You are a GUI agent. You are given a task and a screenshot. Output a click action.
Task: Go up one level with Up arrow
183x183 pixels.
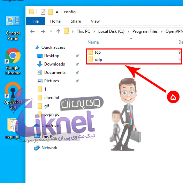58,31
